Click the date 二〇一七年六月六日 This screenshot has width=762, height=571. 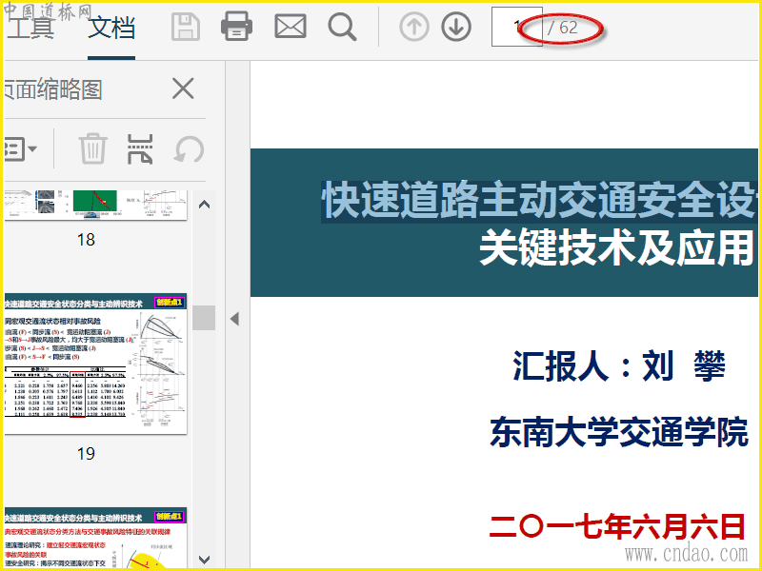coord(616,527)
